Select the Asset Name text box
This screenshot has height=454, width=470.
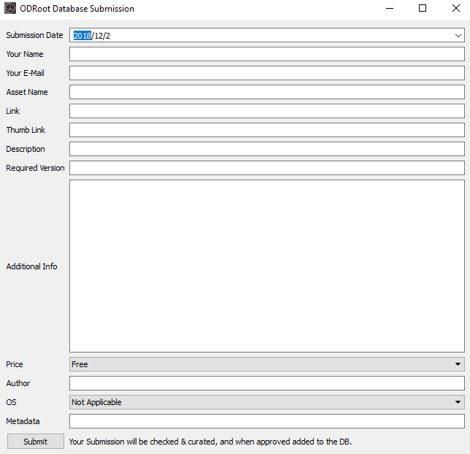(266, 92)
